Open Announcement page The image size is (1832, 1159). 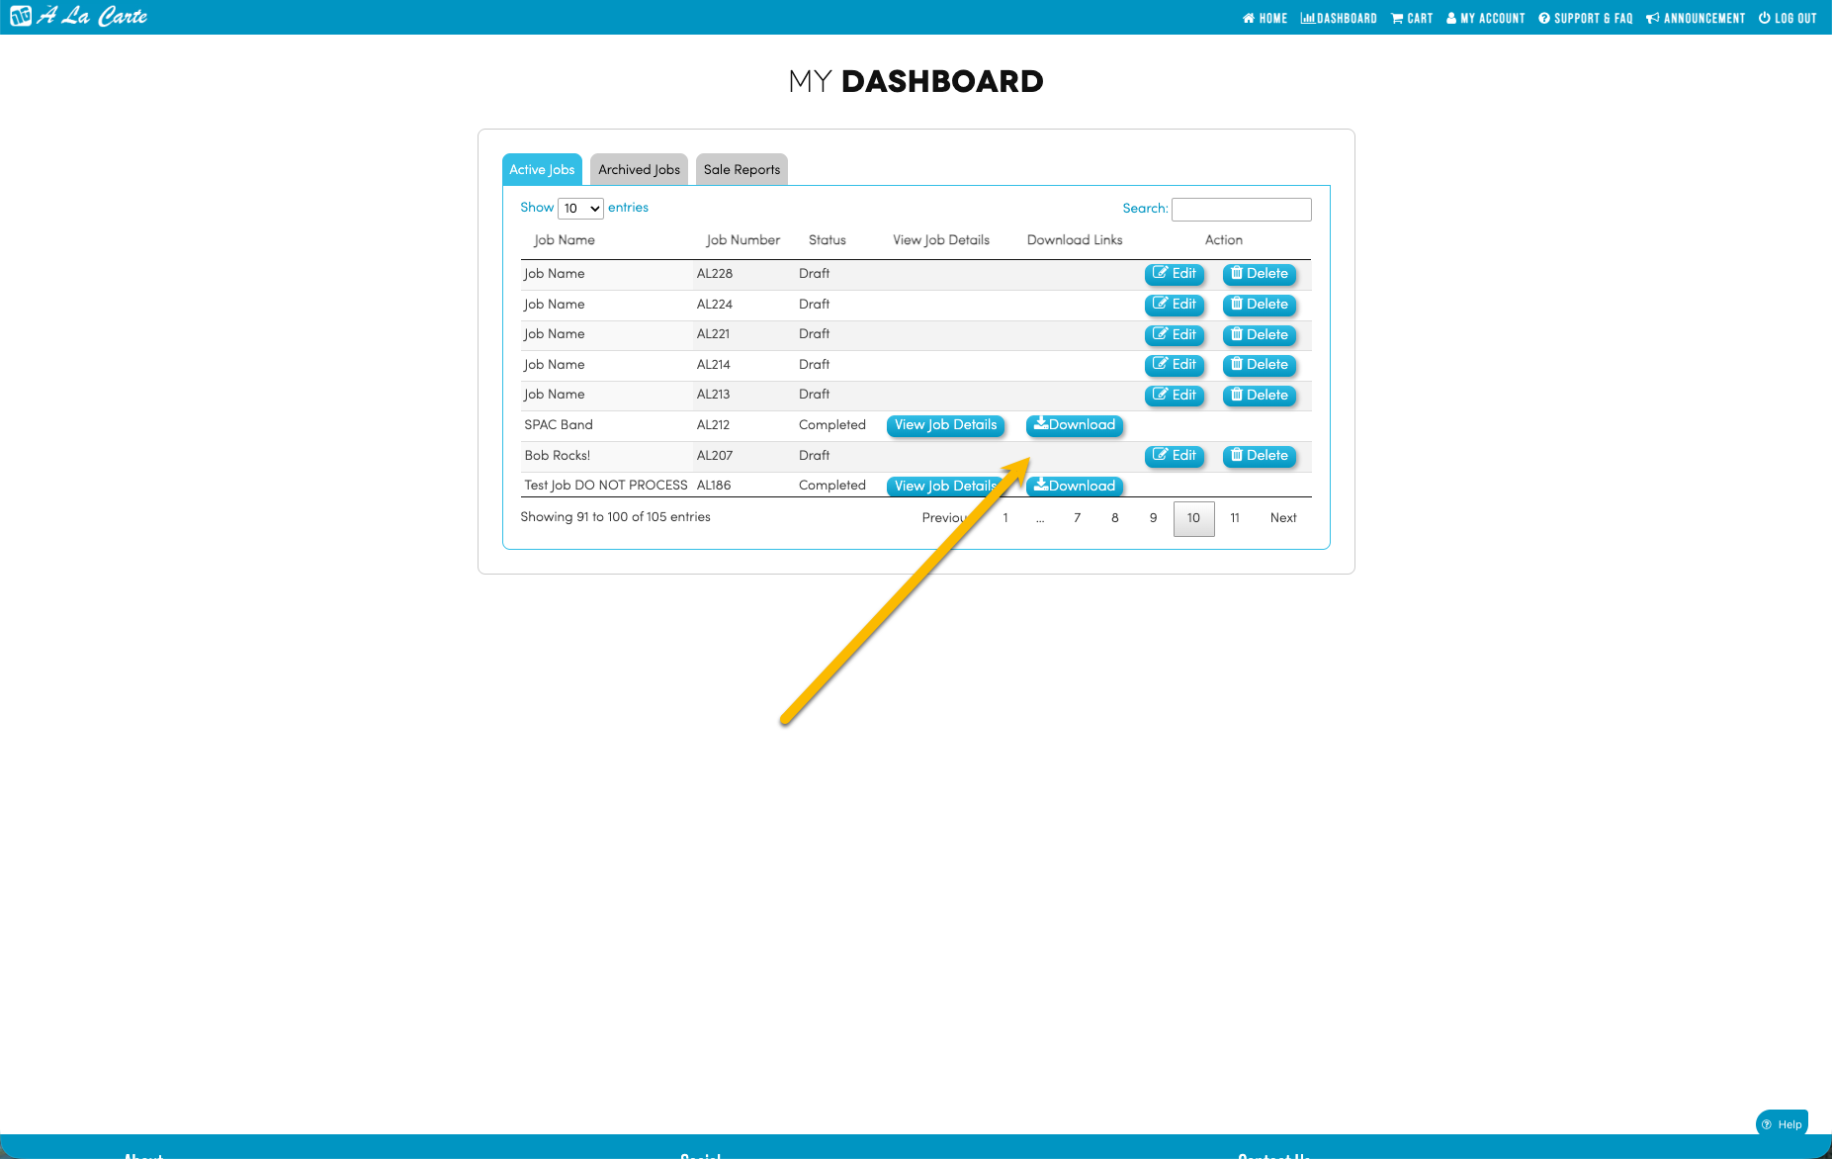pos(1696,18)
